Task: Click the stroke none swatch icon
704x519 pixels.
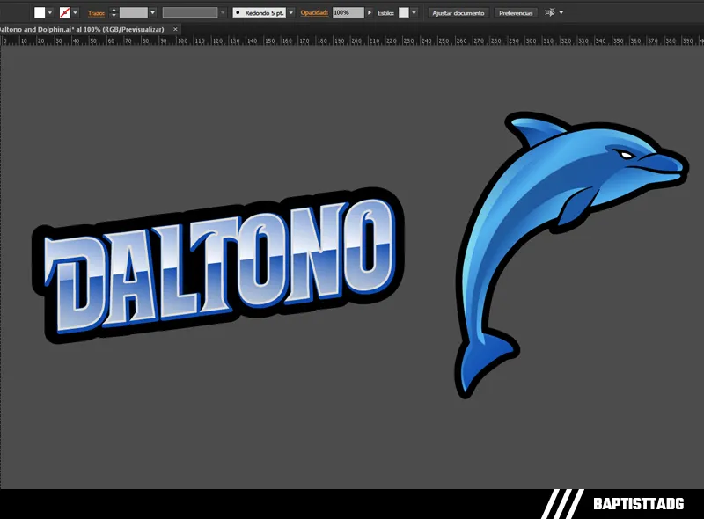Action: coord(64,12)
